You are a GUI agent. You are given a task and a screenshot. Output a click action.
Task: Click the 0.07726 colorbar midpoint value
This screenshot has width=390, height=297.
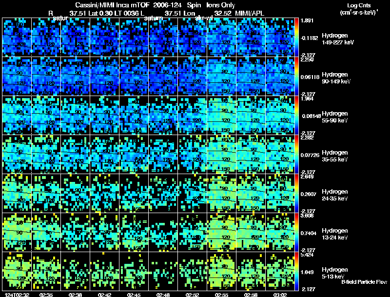(310, 155)
